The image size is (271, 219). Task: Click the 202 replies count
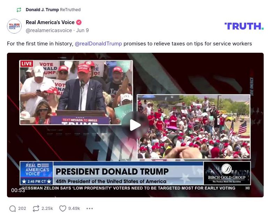pyautogui.click(x=22, y=209)
